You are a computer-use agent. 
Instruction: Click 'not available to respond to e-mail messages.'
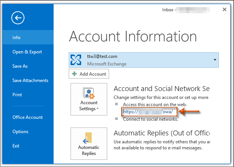point(158,148)
